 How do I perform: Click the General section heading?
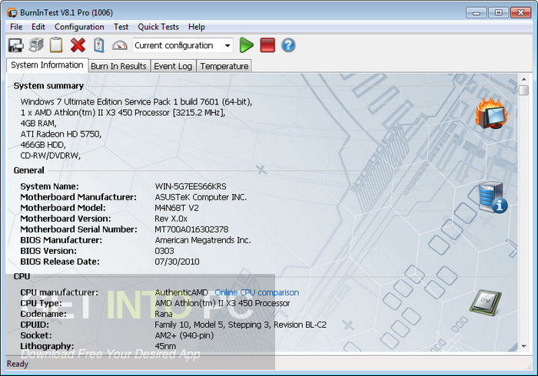(x=29, y=170)
